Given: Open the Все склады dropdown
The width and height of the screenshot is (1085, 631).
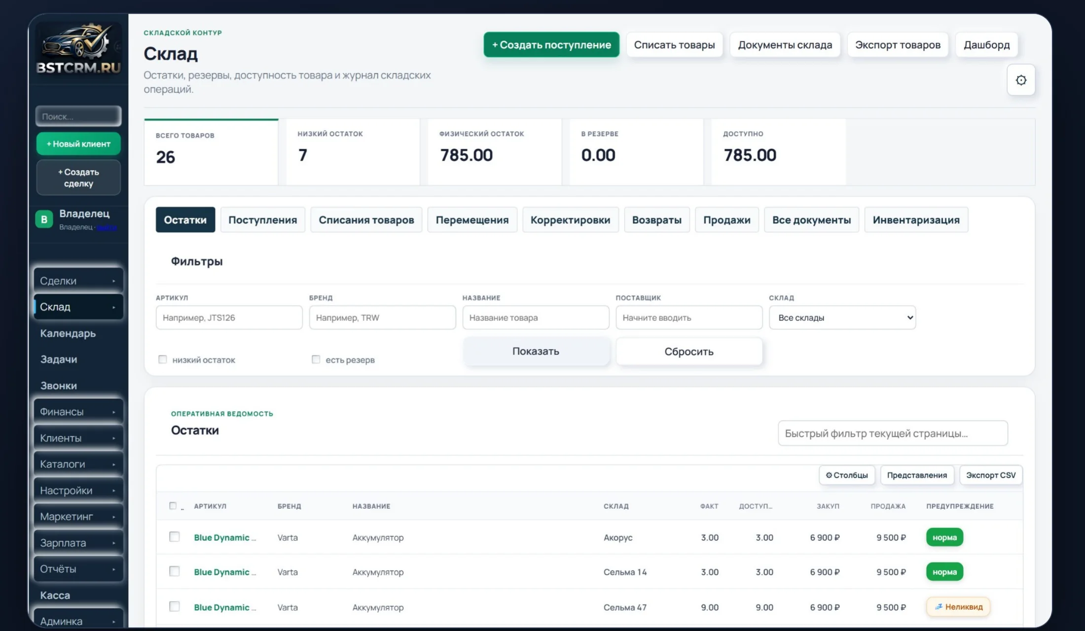Looking at the screenshot, I should coord(842,317).
